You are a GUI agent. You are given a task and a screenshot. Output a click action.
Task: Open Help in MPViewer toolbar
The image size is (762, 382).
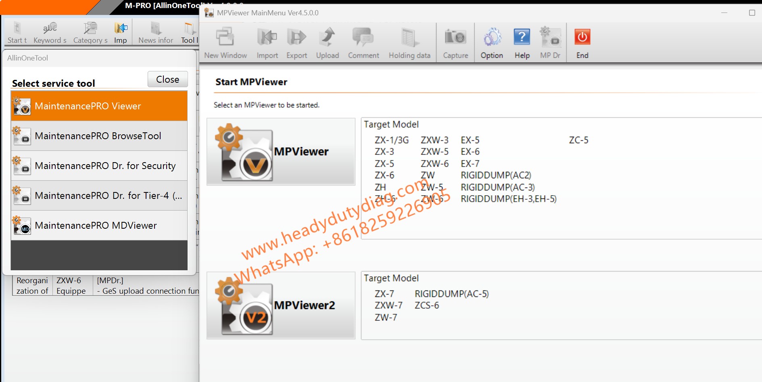coord(522,43)
